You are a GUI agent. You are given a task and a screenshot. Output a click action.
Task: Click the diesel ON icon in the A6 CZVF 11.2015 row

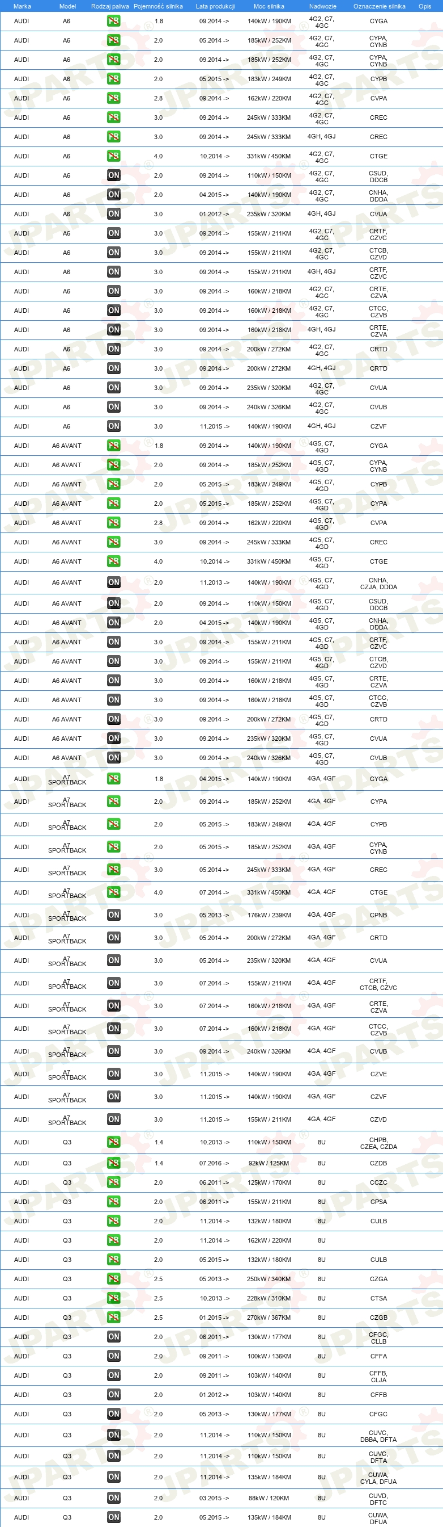[113, 426]
